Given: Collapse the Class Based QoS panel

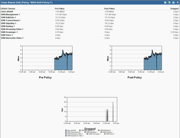Looking at the screenshot, I should point(177,2).
